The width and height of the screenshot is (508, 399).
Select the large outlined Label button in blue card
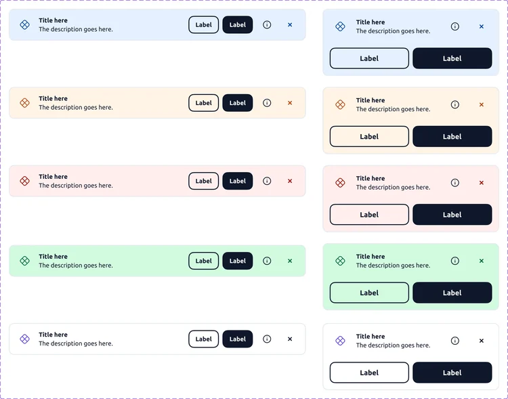(369, 58)
